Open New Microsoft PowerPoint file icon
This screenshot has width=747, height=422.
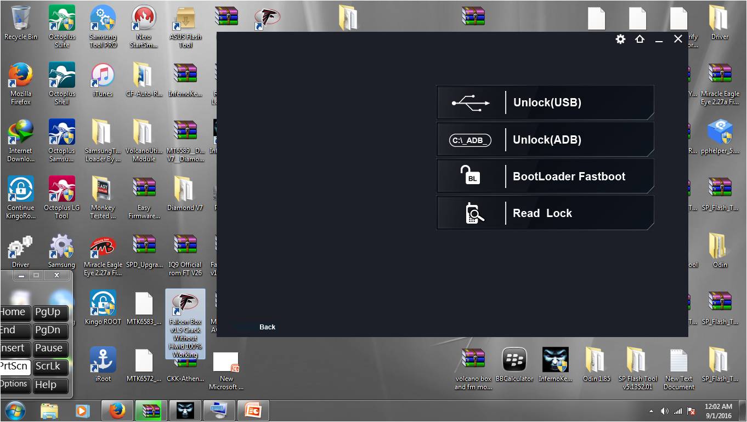(x=226, y=370)
